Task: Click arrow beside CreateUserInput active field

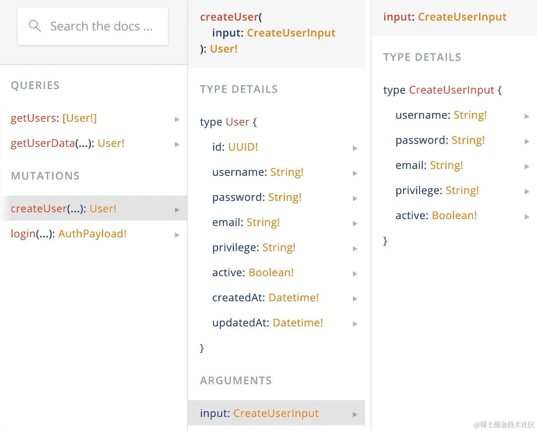Action: [x=527, y=217]
